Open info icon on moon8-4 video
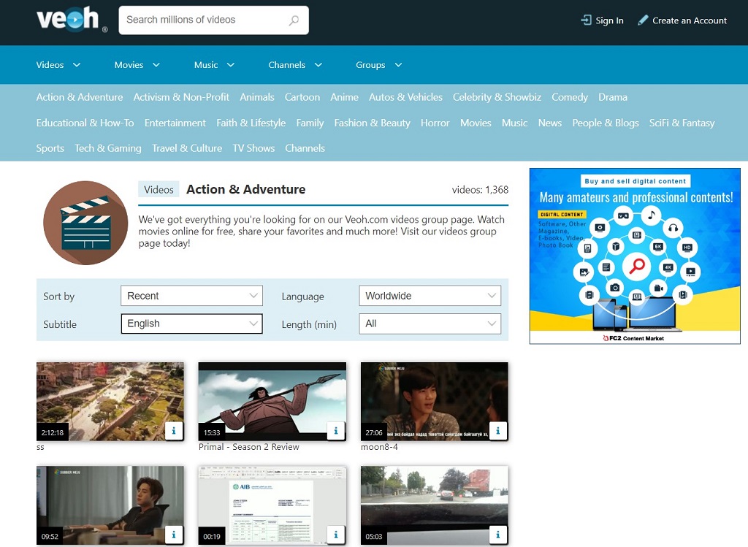 click(x=498, y=431)
